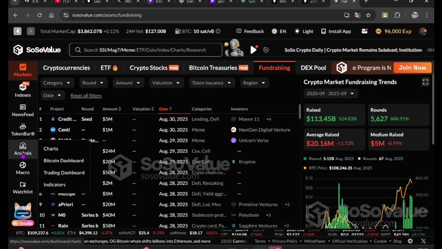Screen dimensions: 442x249
Task: Open the Date filter dropdown
Action: 52,95
